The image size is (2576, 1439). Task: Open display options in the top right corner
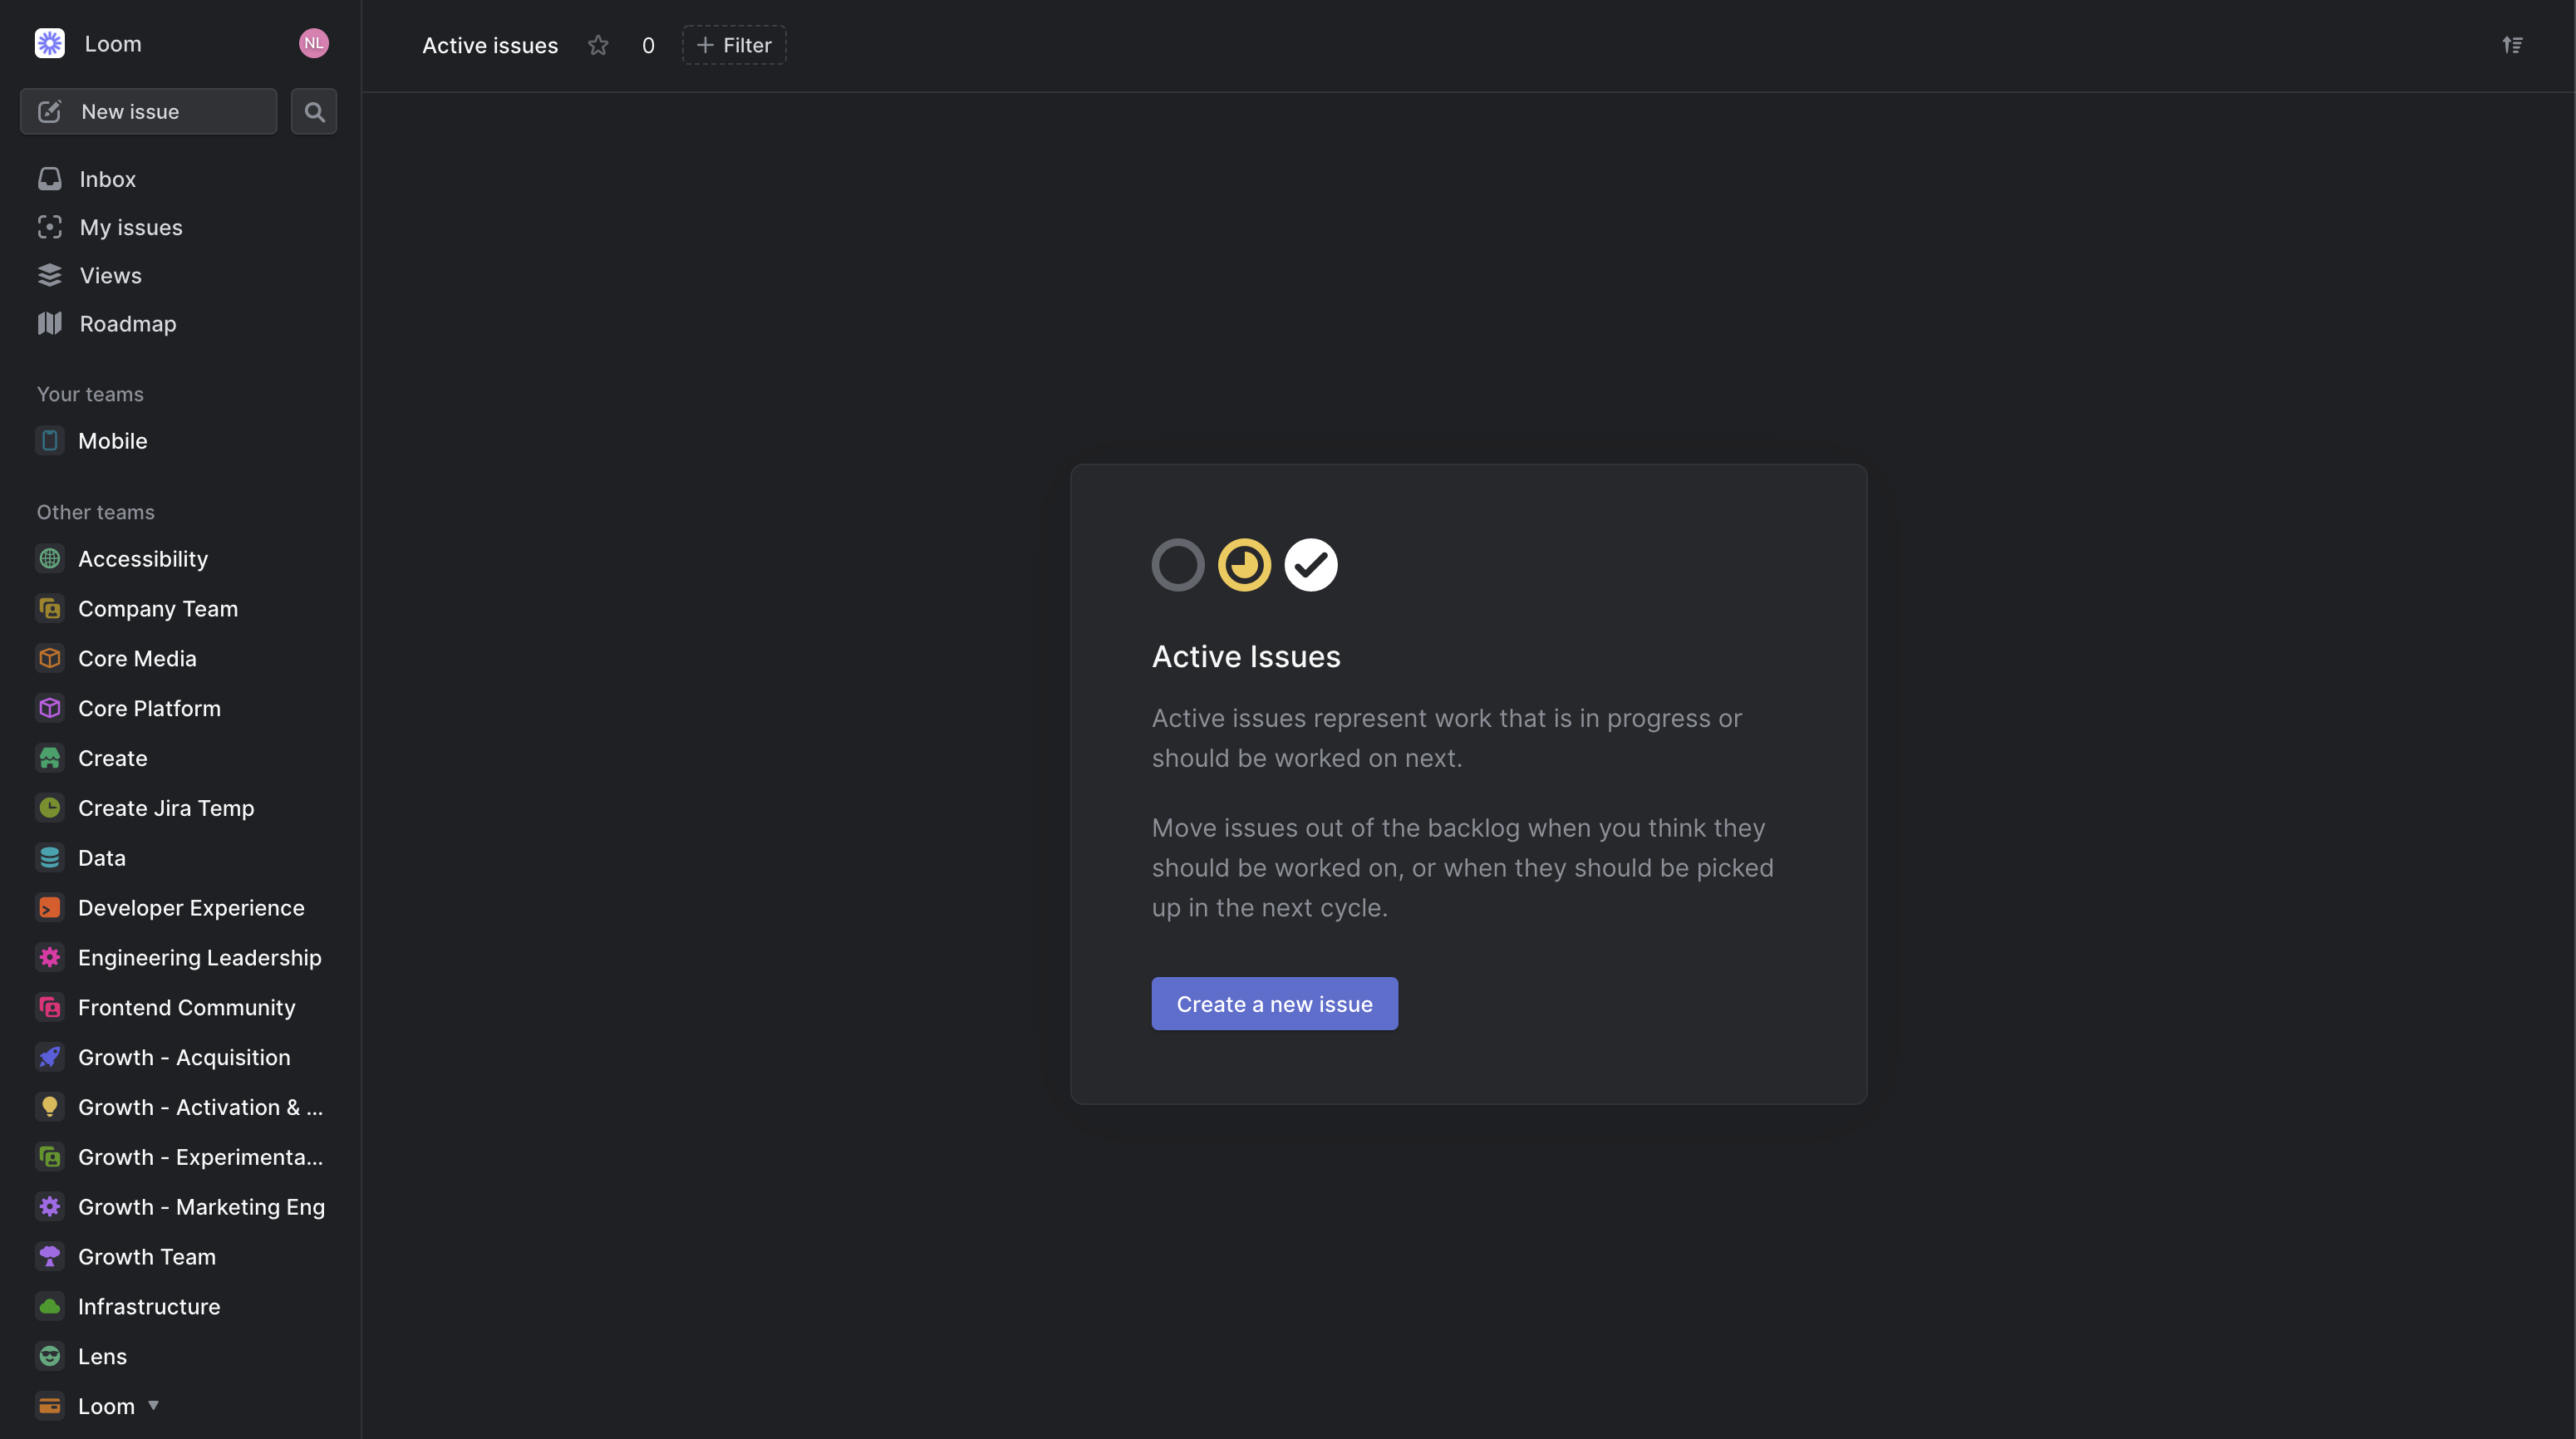[x=2513, y=45]
